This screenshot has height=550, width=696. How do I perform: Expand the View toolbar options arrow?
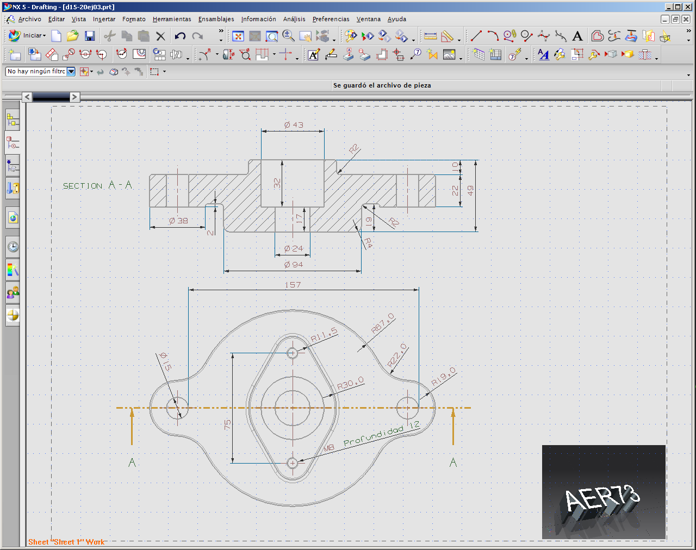point(334,40)
